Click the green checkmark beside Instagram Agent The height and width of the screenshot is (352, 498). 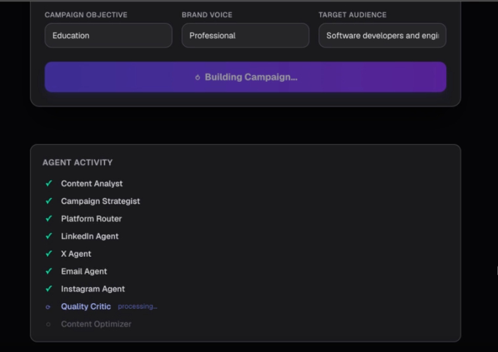49,289
